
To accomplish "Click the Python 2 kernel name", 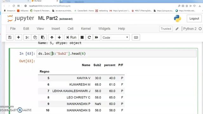I will pyautogui.click(x=190, y=29).
